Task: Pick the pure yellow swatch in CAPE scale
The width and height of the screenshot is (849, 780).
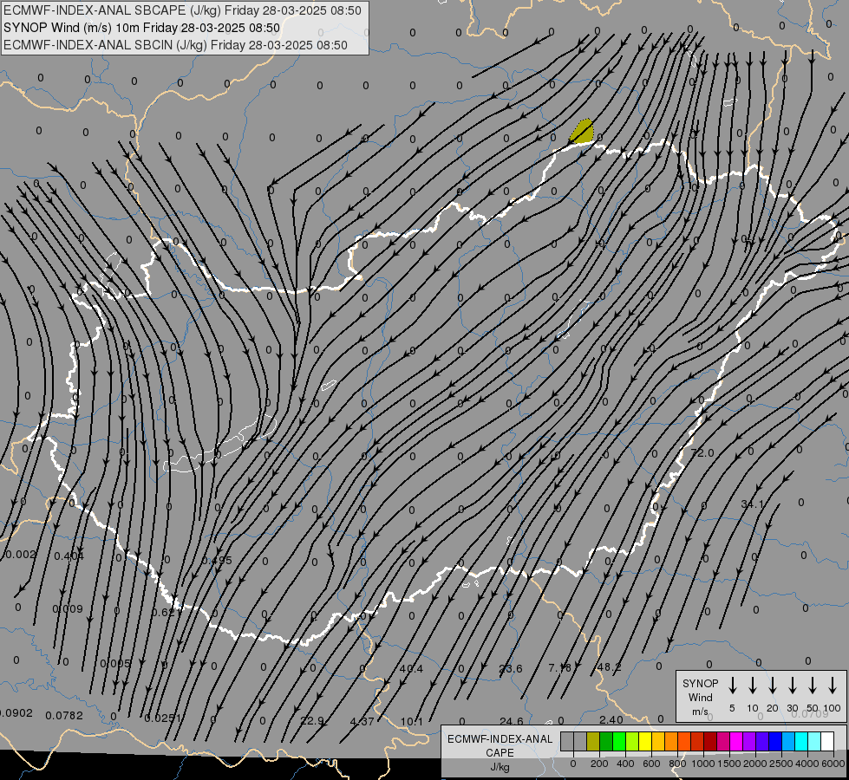Action: point(645,742)
